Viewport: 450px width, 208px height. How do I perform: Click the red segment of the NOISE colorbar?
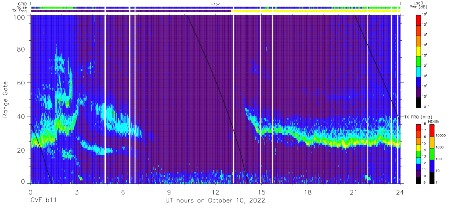(x=432, y=131)
